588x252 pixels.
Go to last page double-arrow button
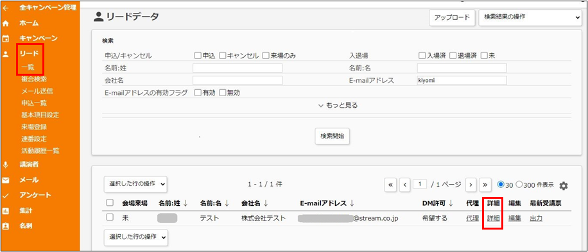point(485,184)
